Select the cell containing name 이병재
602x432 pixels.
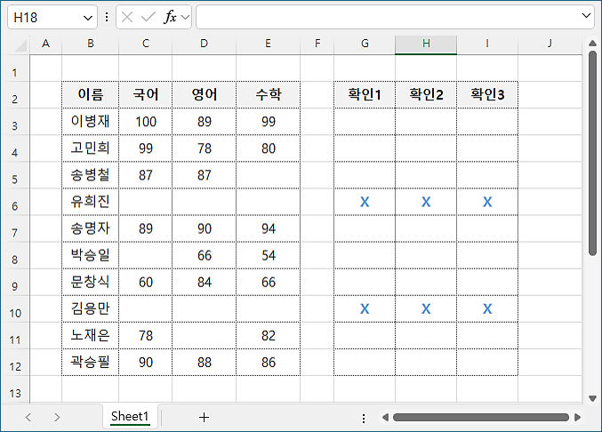[x=90, y=122]
